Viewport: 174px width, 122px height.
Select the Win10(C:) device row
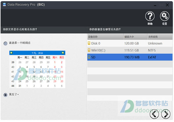[x=130, y=50]
